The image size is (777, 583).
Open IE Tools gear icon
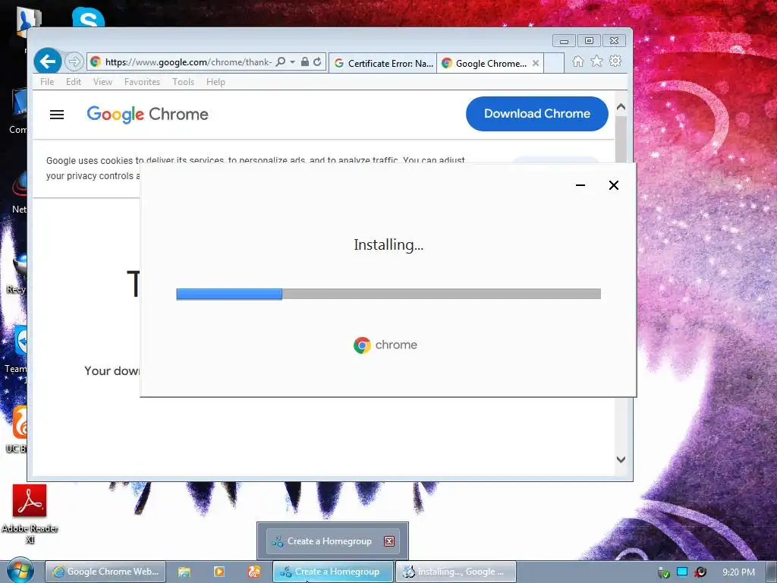615,61
